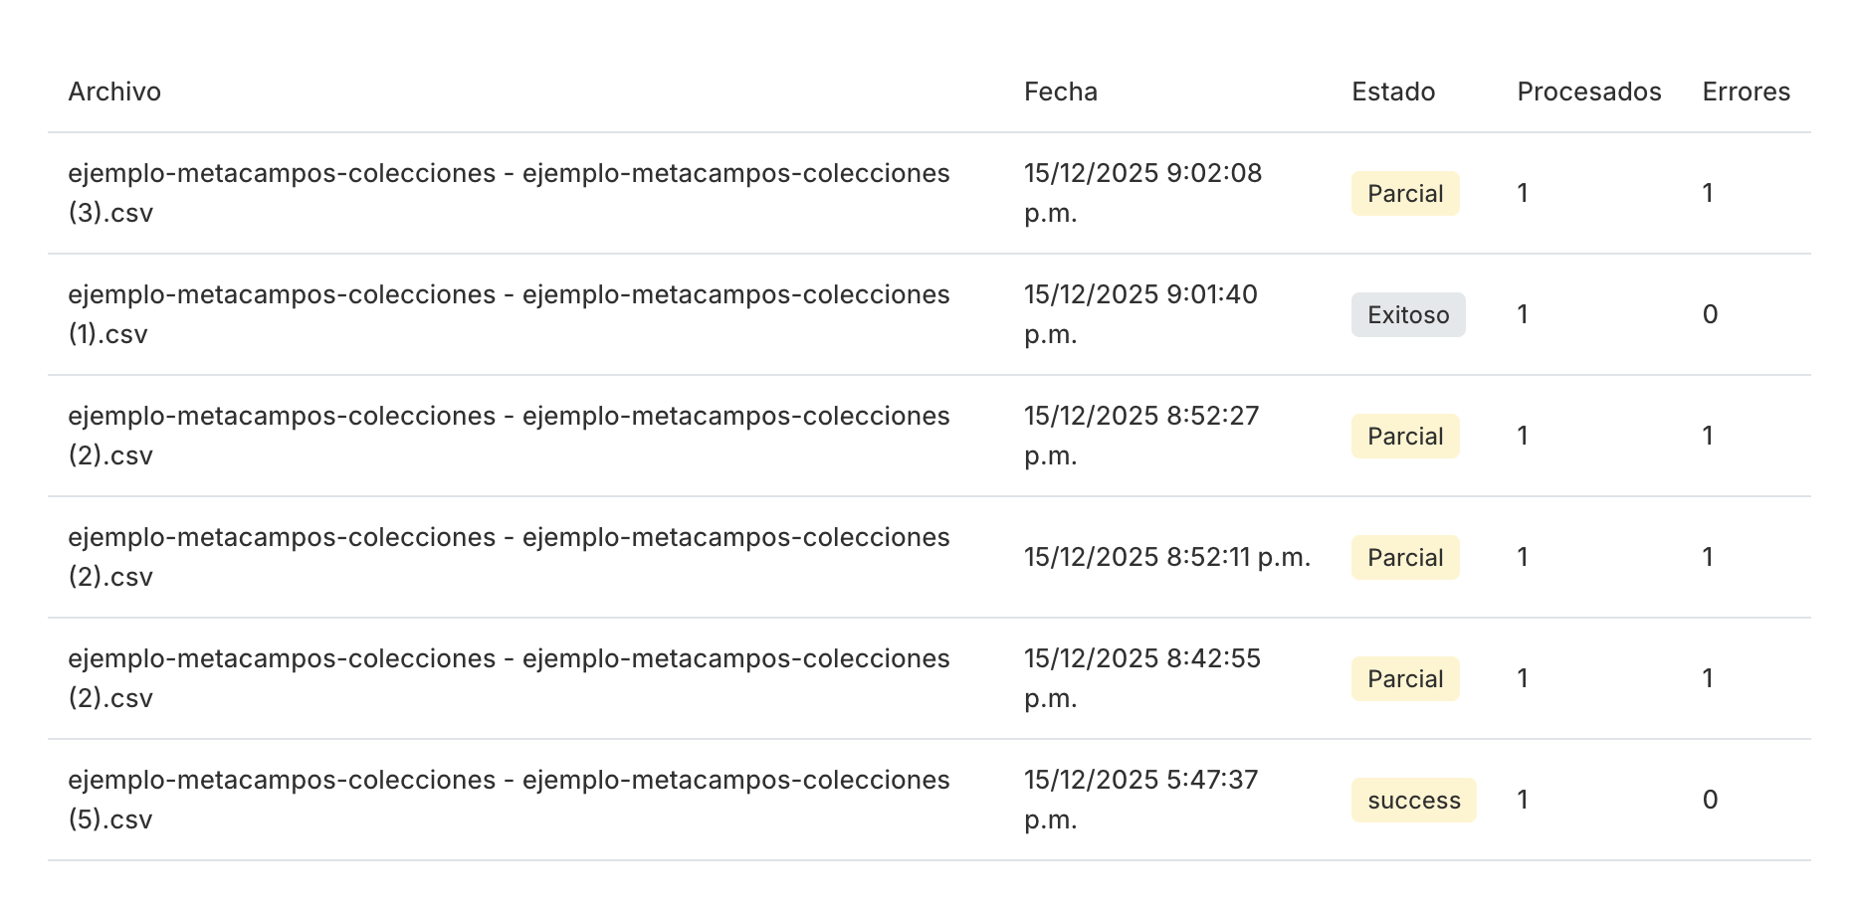Open ejemplo-metacampos-colecciones (3).csv
1857x909 pixels.
[509, 192]
